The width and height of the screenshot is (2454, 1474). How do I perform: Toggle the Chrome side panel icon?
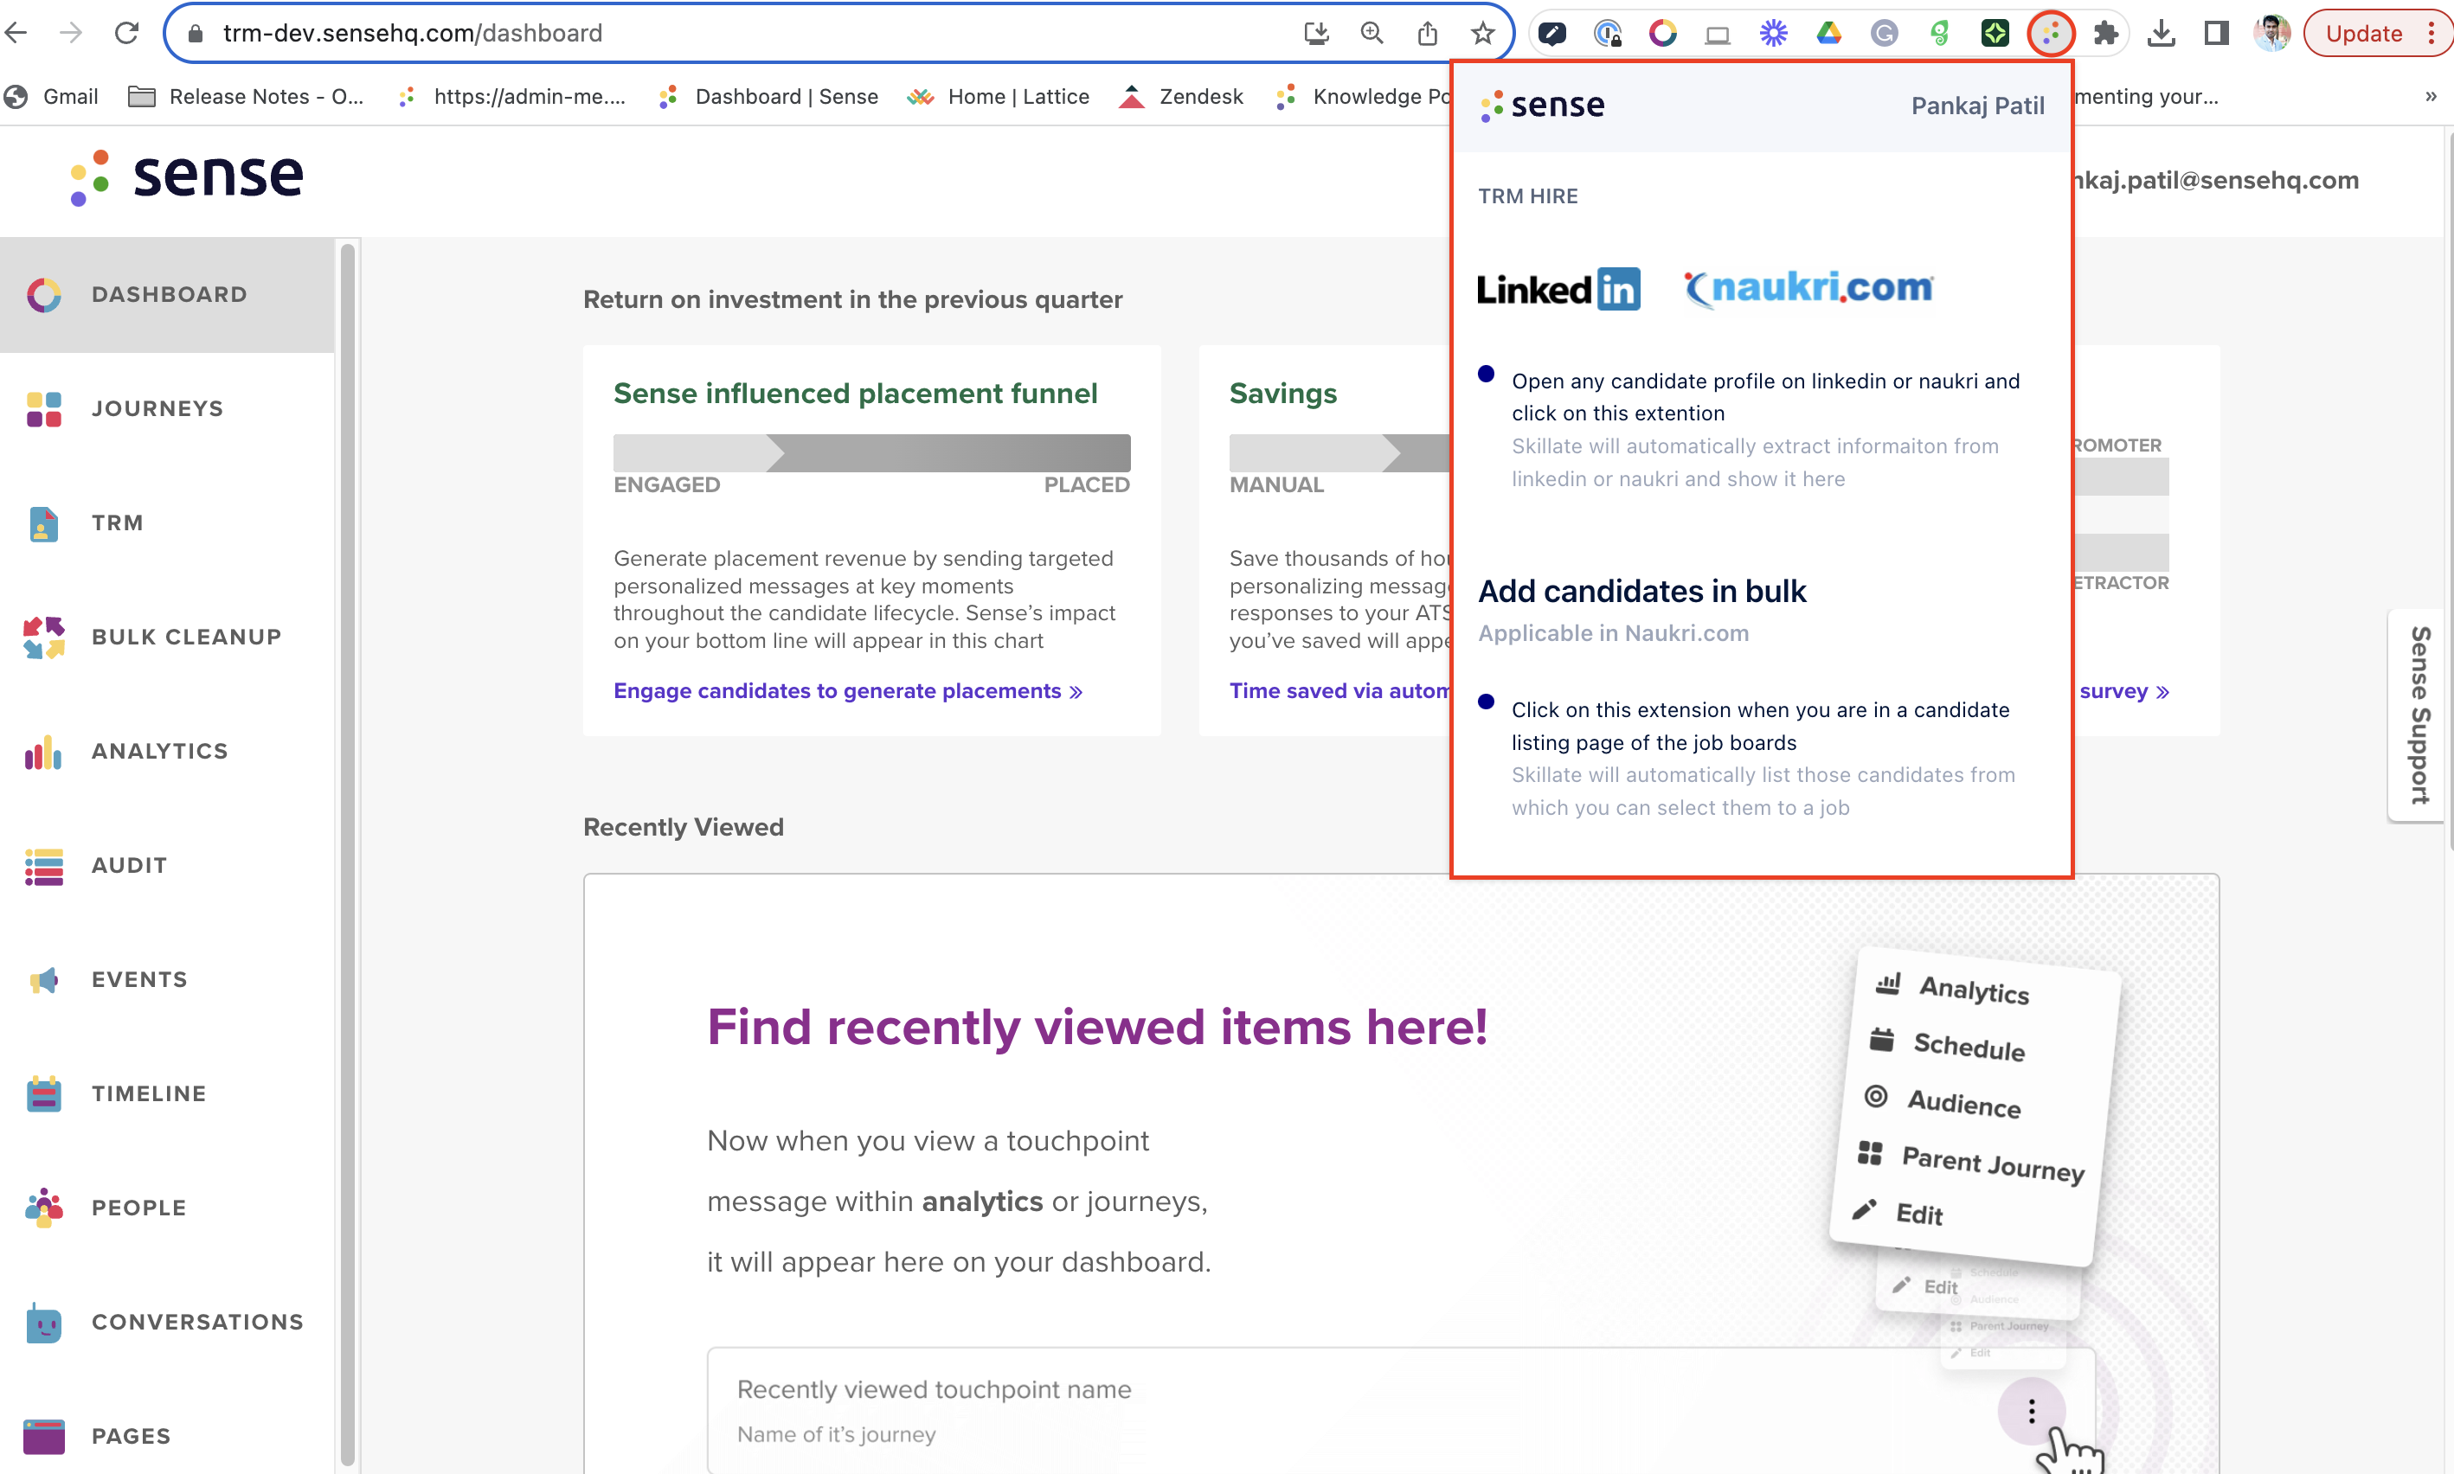tap(2215, 34)
